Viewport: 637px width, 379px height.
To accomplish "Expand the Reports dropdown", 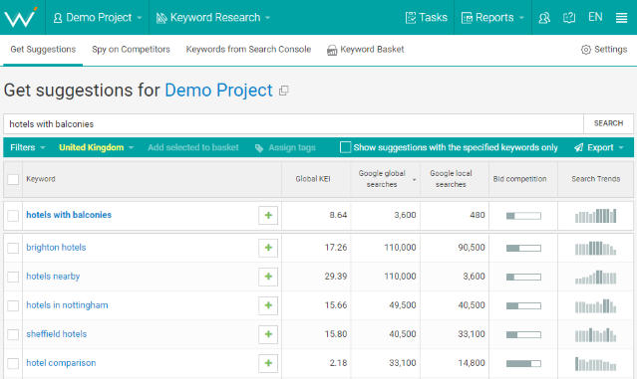I will (492, 18).
